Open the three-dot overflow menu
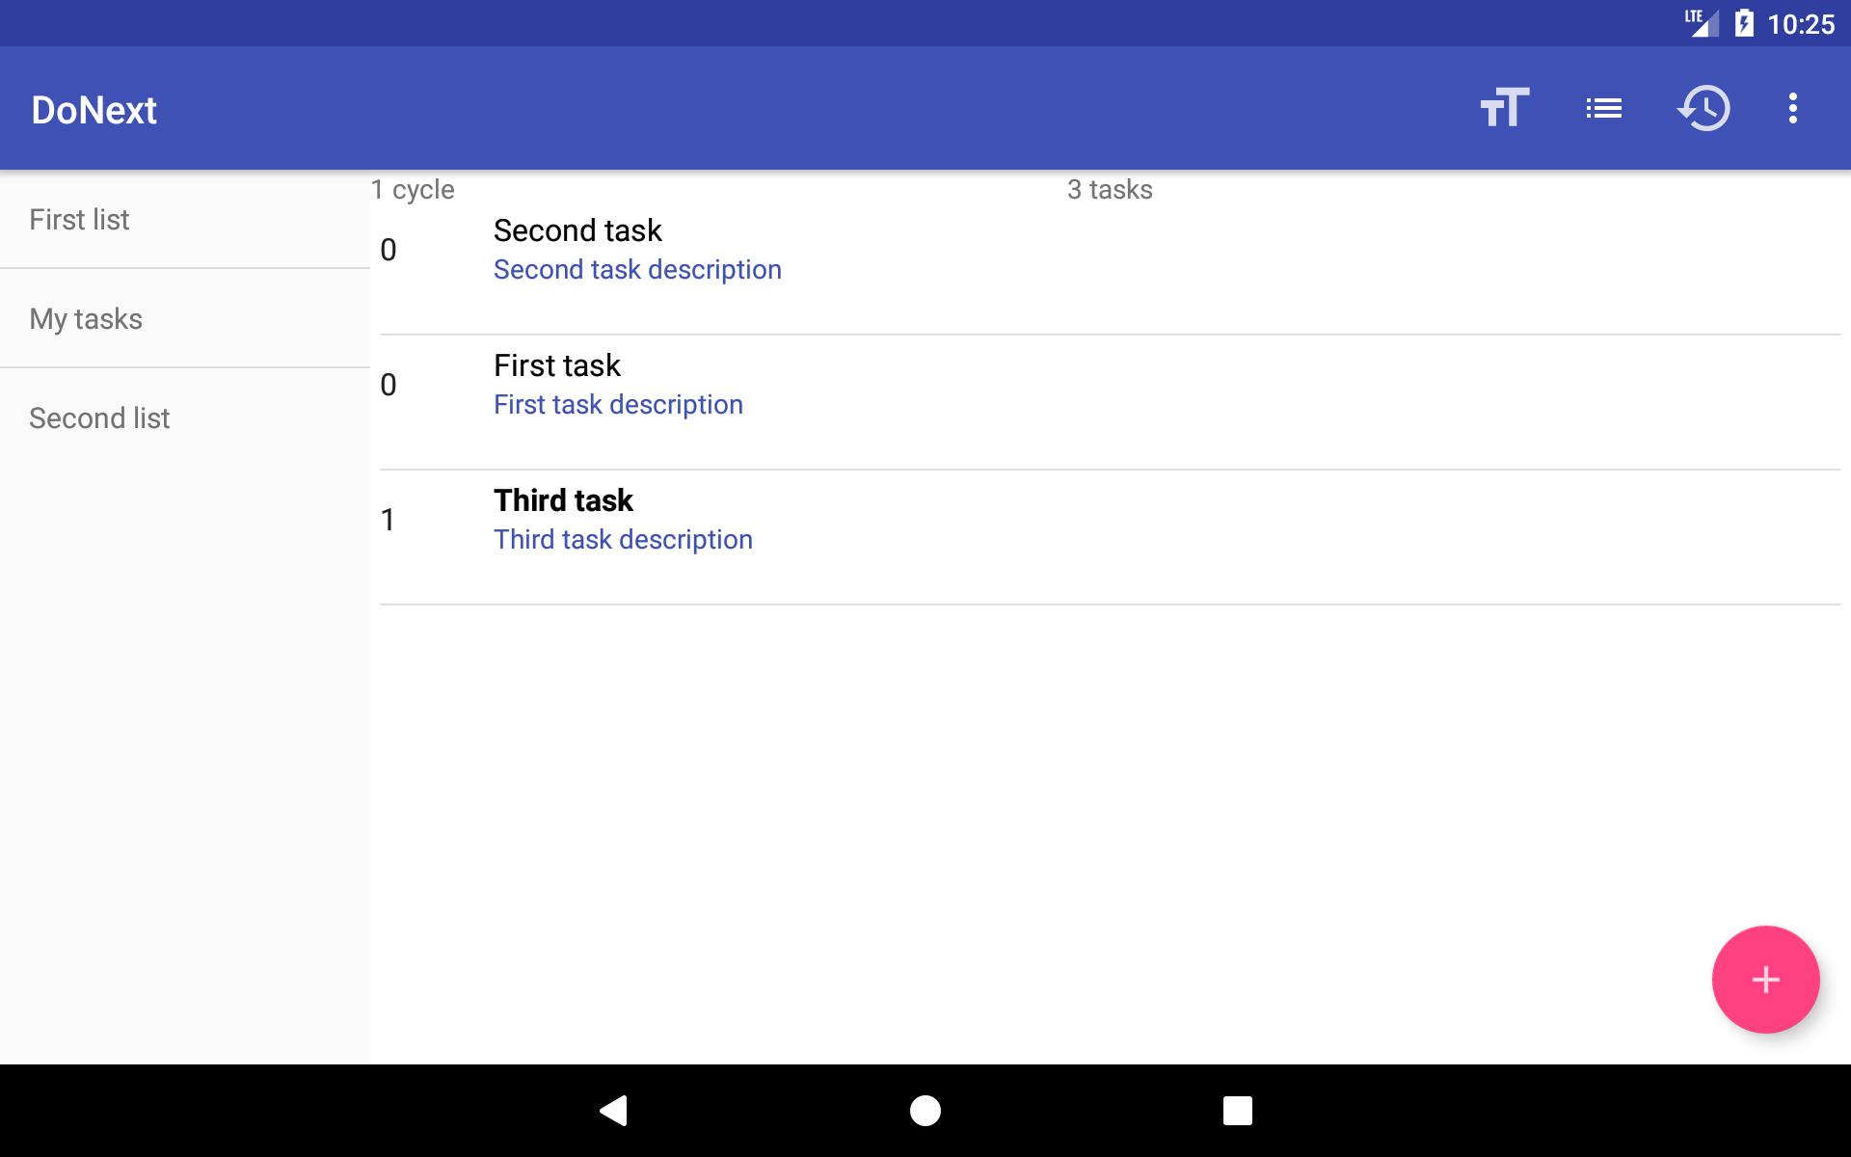The height and width of the screenshot is (1157, 1851). (1792, 108)
